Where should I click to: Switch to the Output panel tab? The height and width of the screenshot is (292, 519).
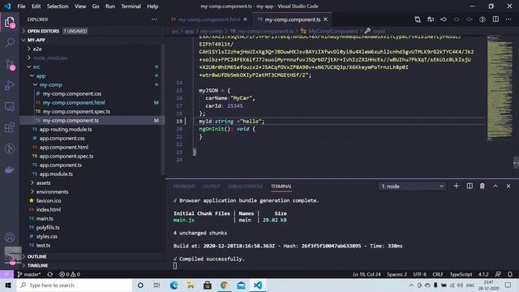coord(212,187)
